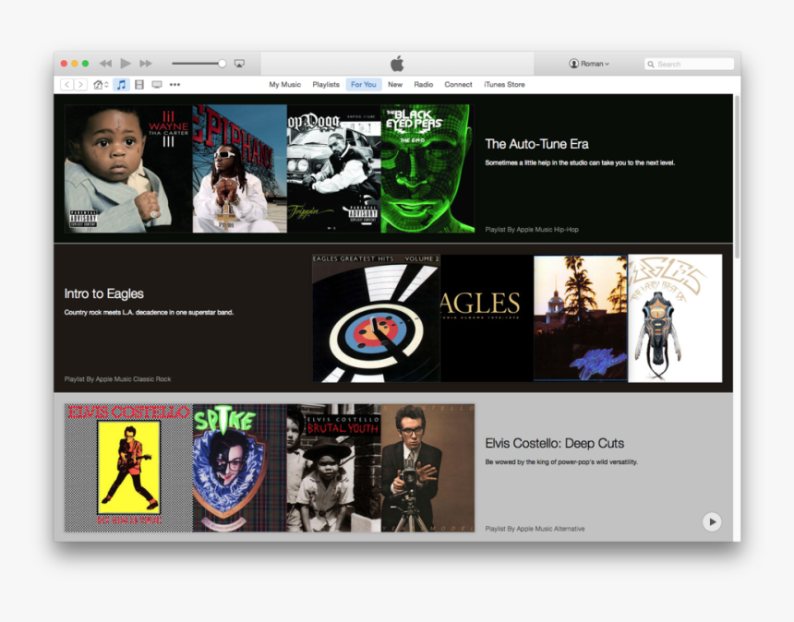Click Playlist By Apple Music Classic Rock

tap(117, 379)
